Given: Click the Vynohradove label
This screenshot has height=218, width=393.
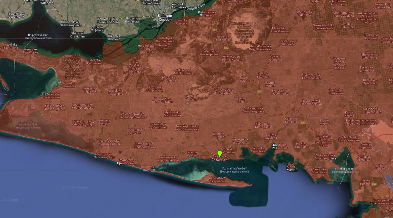Looking at the screenshot, I should [x=224, y=91].
